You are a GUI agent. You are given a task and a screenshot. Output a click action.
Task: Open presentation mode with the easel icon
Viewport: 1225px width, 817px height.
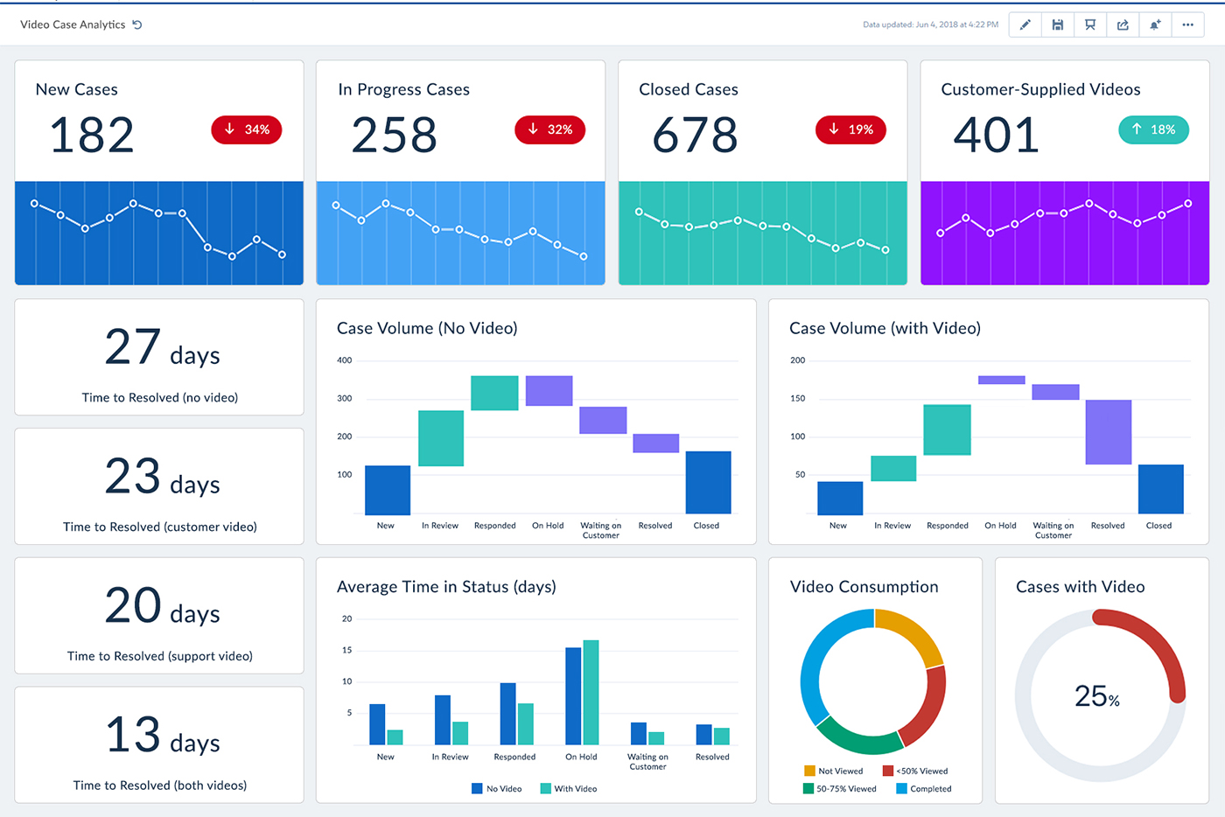point(1090,24)
